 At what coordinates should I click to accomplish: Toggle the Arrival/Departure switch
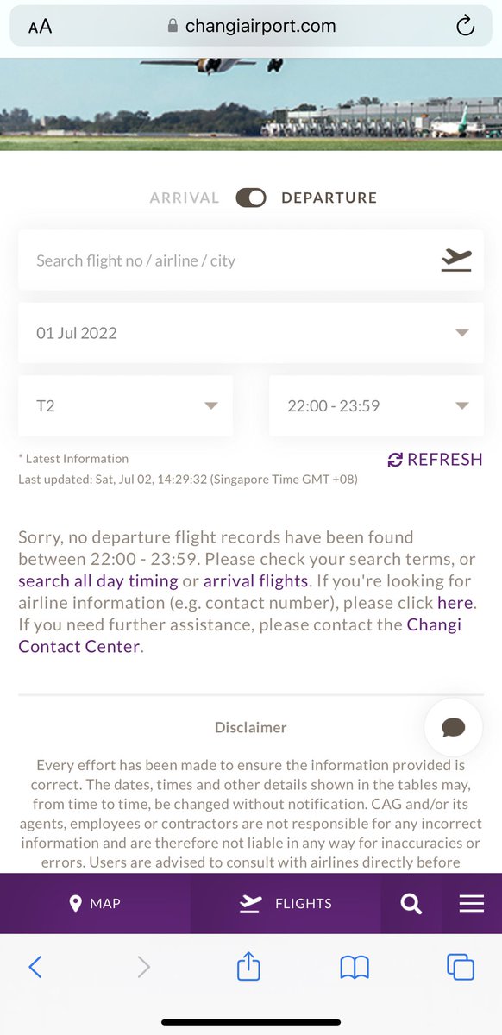click(x=251, y=198)
